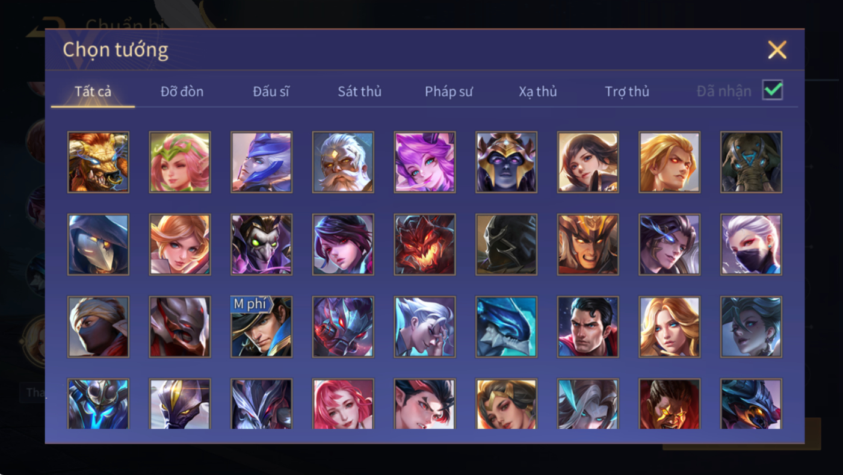
Task: Select the red demon face hero
Action: tap(425, 244)
